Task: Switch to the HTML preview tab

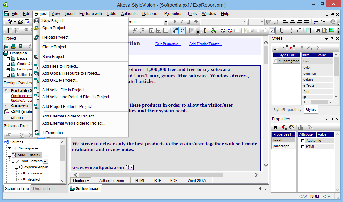Action: click(x=140, y=181)
